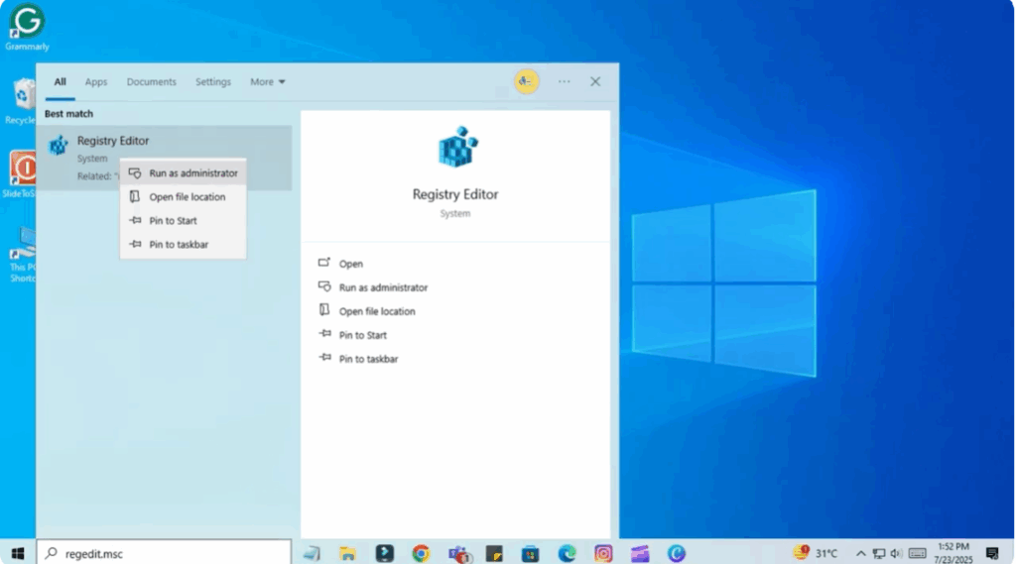Expand the More filter dropdown
Screen dimensions: 1016x564
pyautogui.click(x=267, y=82)
